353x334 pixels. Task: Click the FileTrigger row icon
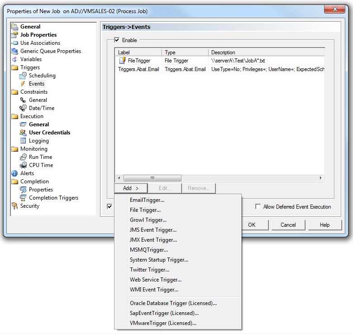pyautogui.click(x=122, y=61)
